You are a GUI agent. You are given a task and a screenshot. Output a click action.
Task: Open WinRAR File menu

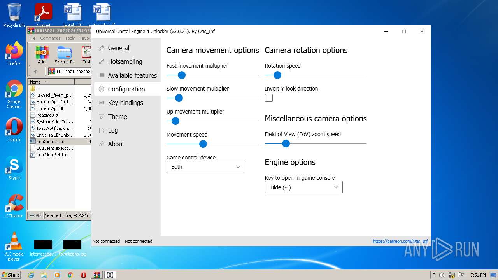pyautogui.click(x=32, y=38)
